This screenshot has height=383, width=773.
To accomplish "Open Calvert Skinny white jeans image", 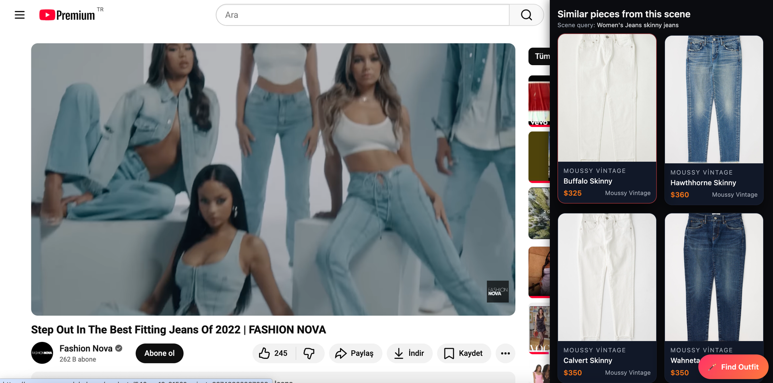I will 607,277.
